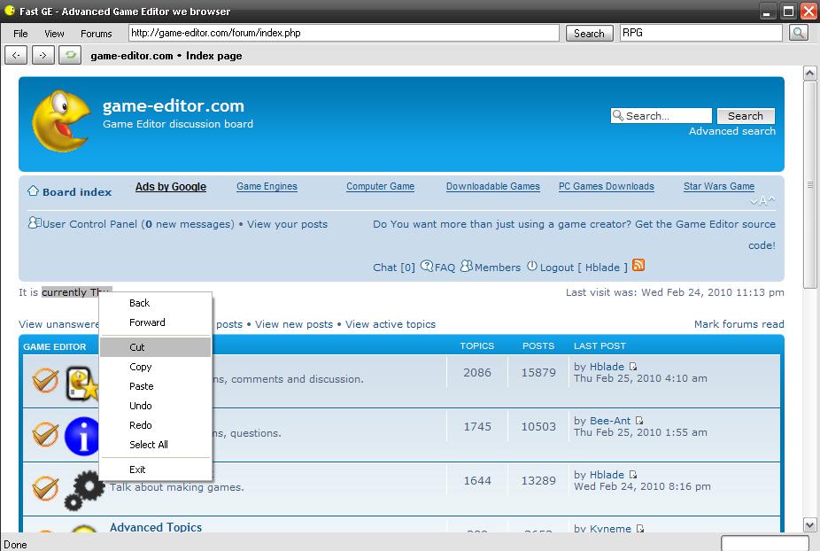Choose Forward from the context menu
This screenshot has height=551, width=820.
pos(156,322)
